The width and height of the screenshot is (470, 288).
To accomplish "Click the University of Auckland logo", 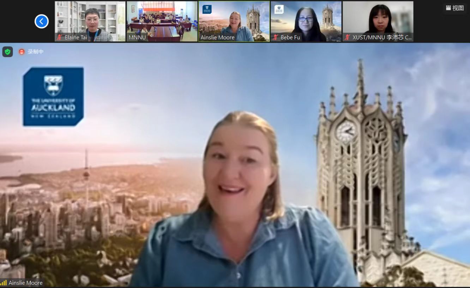I will click(53, 96).
